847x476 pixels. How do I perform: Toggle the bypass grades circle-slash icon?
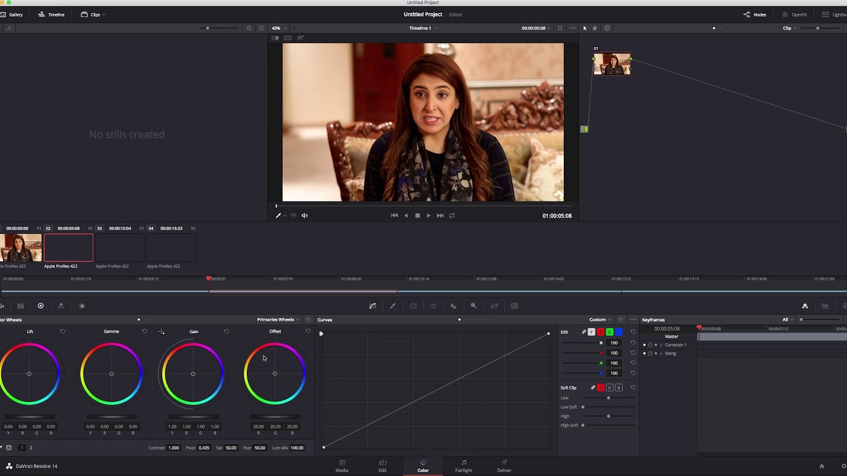coord(607,28)
